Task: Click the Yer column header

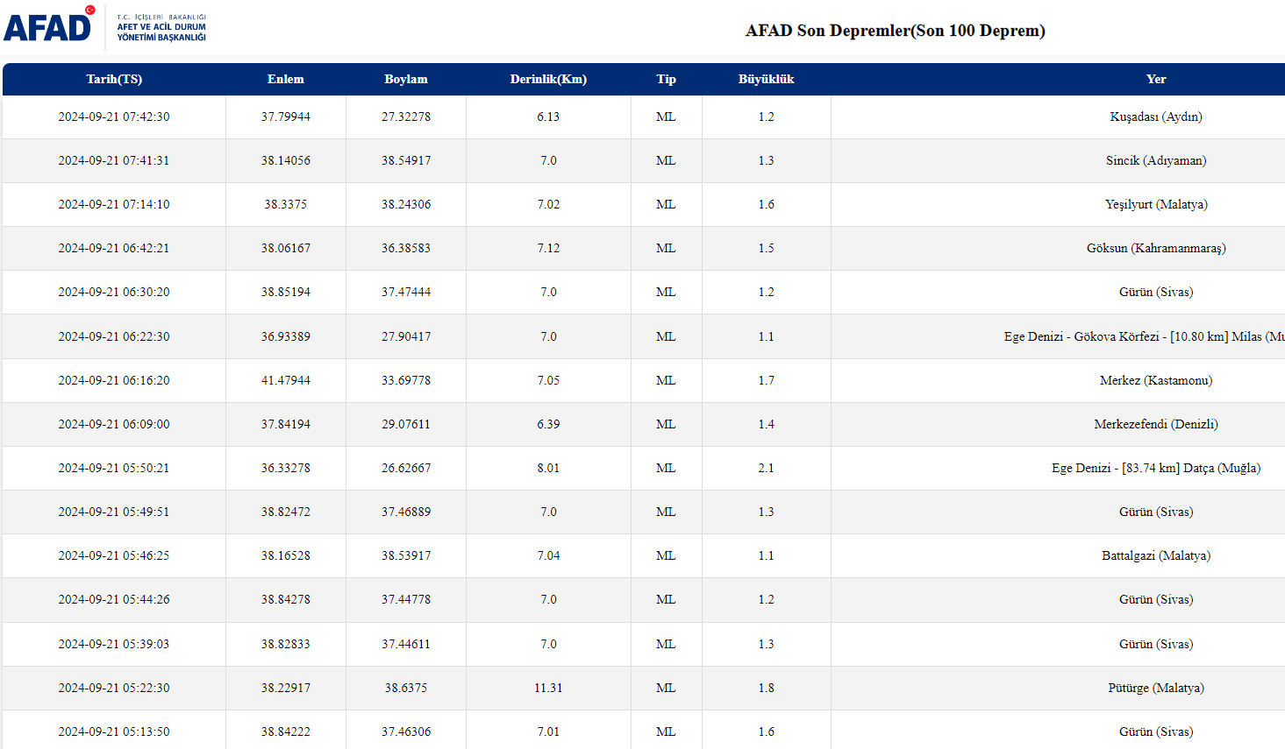Action: (1156, 79)
